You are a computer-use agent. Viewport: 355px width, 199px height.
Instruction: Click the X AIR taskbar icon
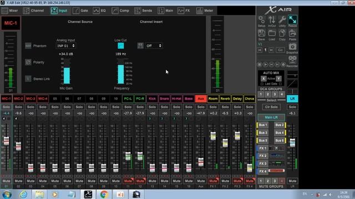(88, 194)
